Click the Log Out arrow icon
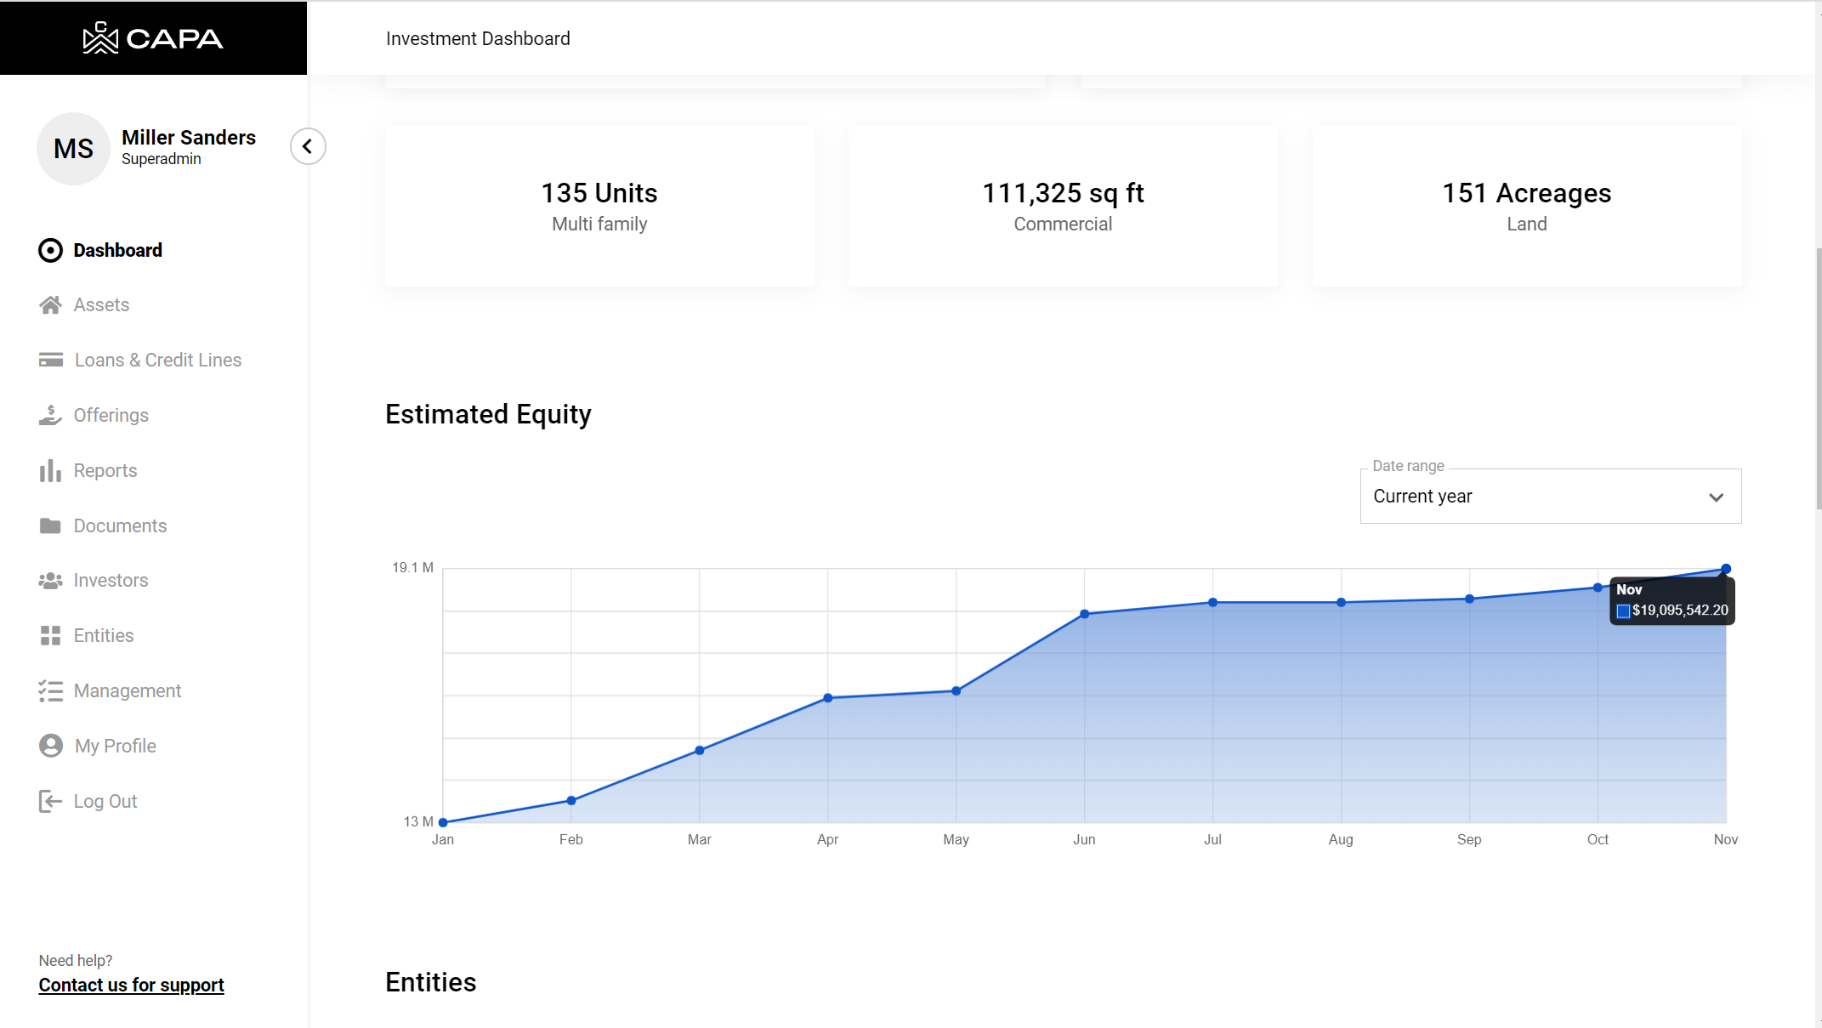This screenshot has width=1822, height=1028. click(x=50, y=801)
